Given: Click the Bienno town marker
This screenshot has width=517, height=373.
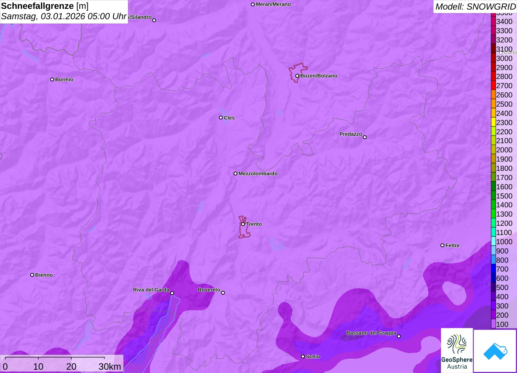Looking at the screenshot, I should coord(32,275).
